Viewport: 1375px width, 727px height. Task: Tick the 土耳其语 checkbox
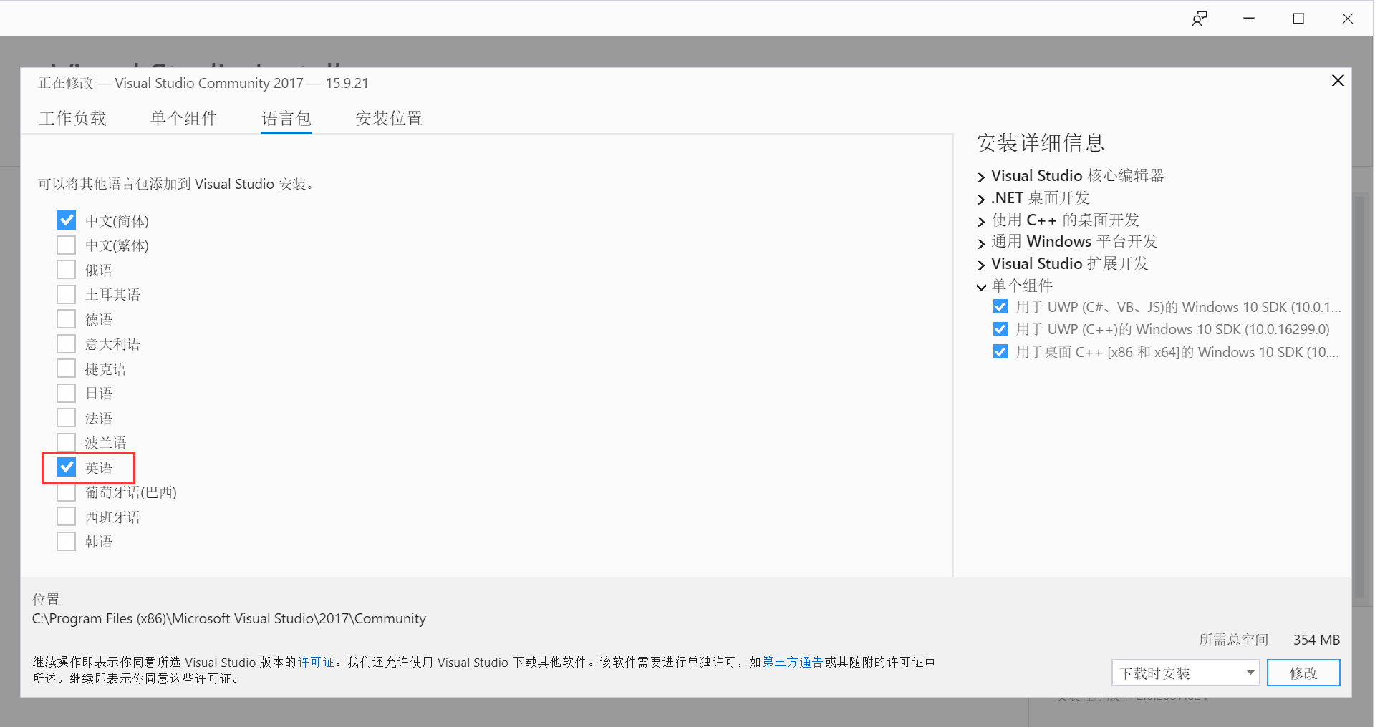coord(66,295)
